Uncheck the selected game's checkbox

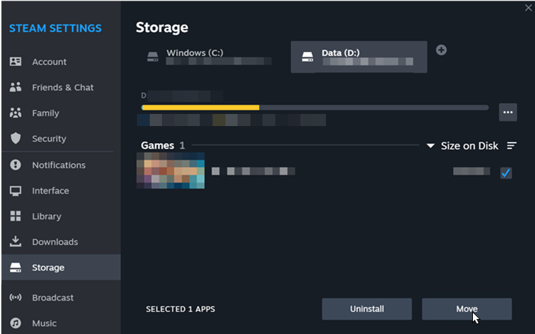point(506,173)
